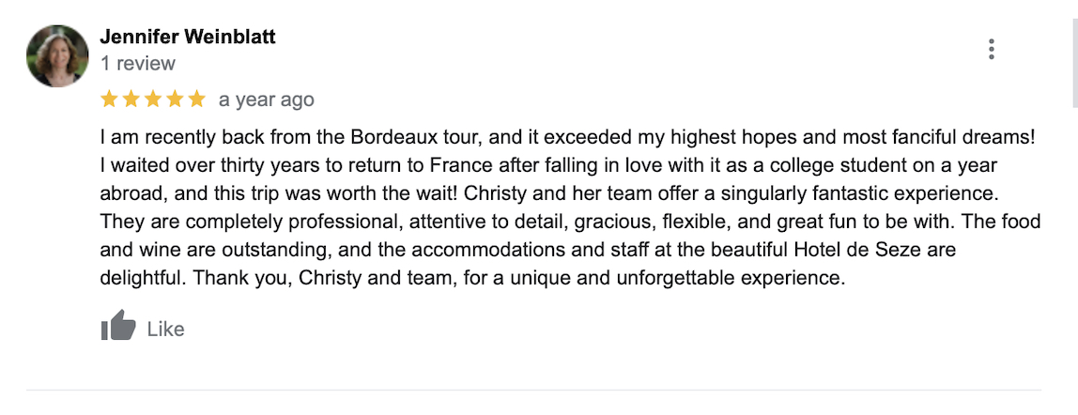The width and height of the screenshot is (1078, 415).
Task: Open Jennifer Weinblatt's profile photo
Action: [x=57, y=55]
